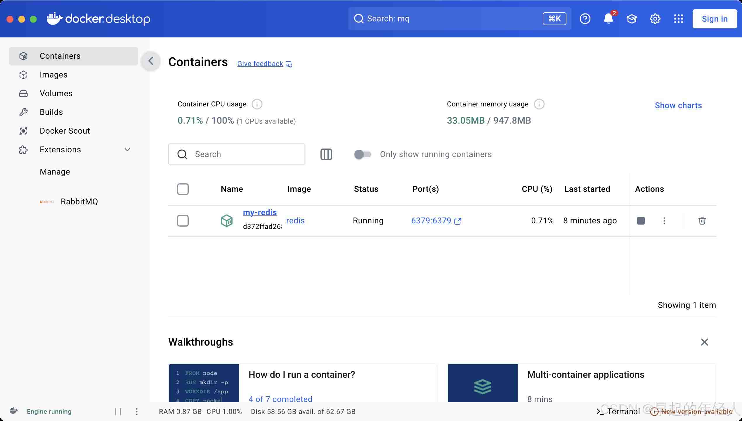Click the external link icon beside 6379:6379
Screen dimensions: 742x421
[x=458, y=221]
